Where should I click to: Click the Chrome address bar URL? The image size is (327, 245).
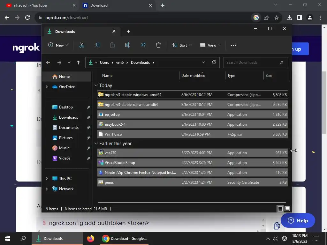(66, 18)
